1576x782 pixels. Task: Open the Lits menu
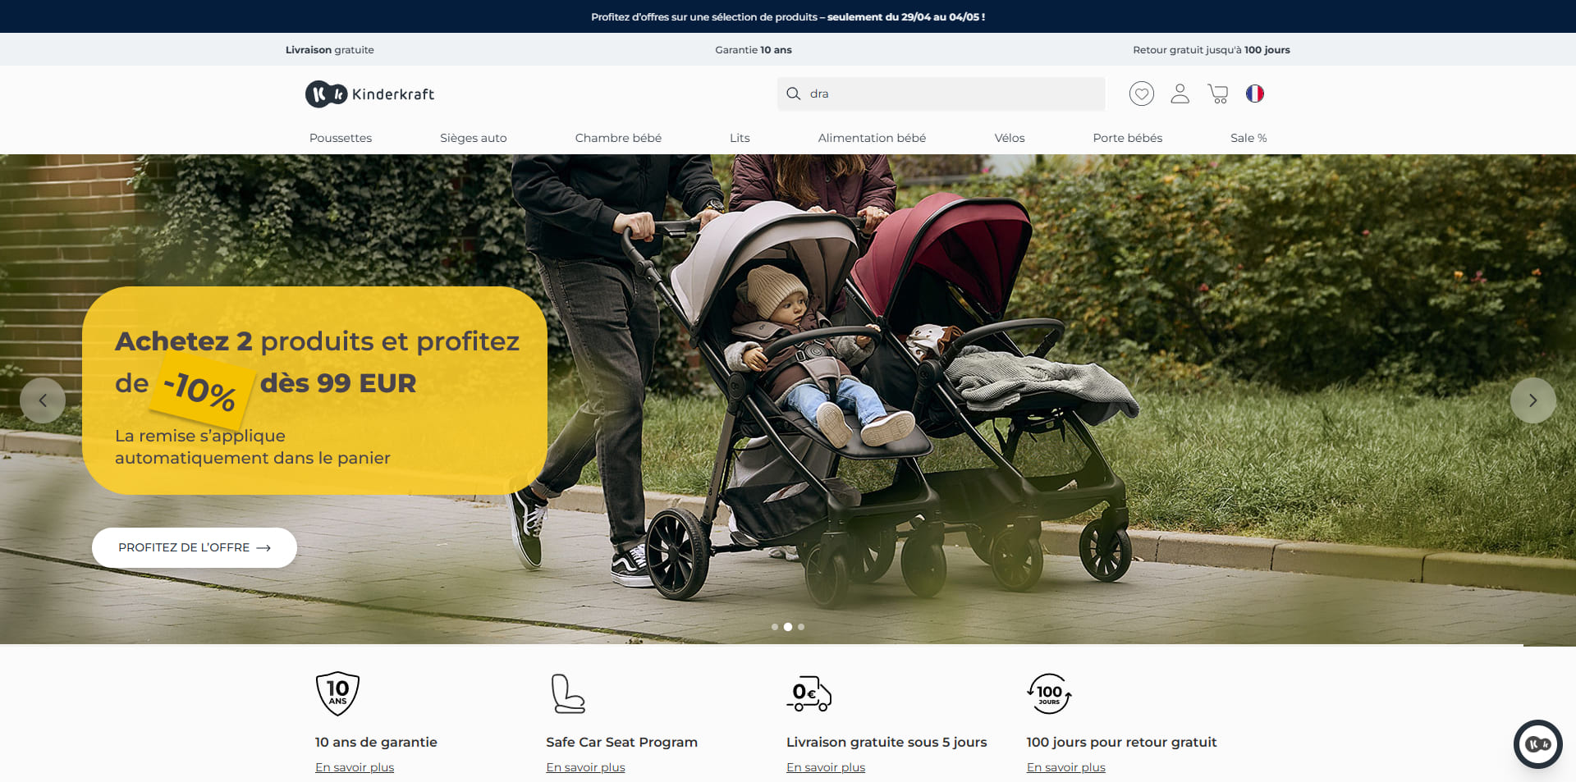point(740,138)
